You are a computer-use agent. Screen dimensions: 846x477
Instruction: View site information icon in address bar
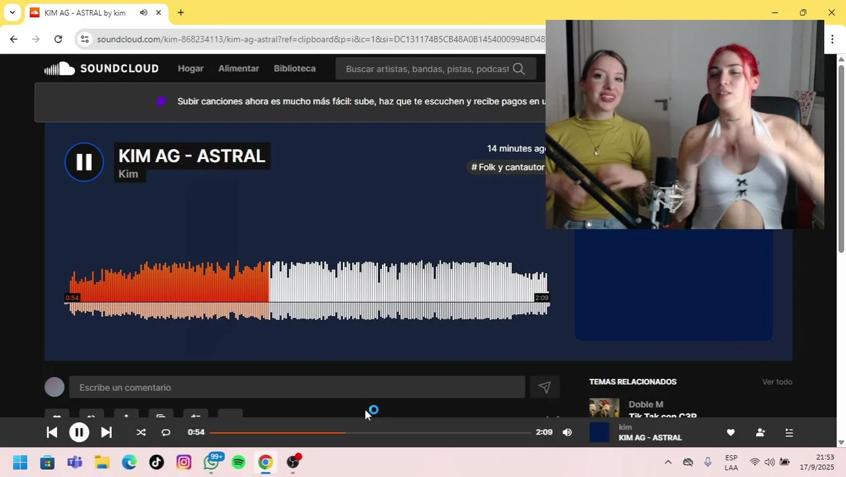pyautogui.click(x=85, y=39)
